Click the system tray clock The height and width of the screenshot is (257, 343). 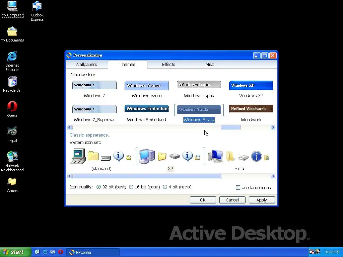pyautogui.click(x=332, y=252)
